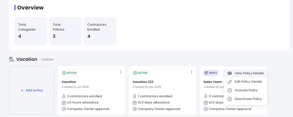Click approval icon on Vacation card

point(64,109)
